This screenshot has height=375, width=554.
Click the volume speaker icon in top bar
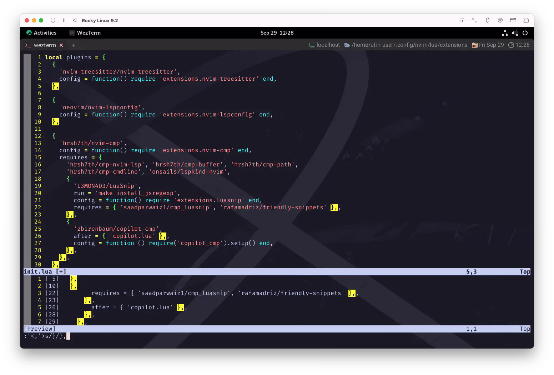pyautogui.click(x=515, y=33)
